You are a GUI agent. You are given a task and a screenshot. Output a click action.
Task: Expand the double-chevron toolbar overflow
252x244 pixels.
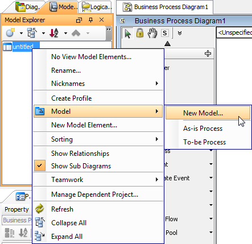(180, 34)
